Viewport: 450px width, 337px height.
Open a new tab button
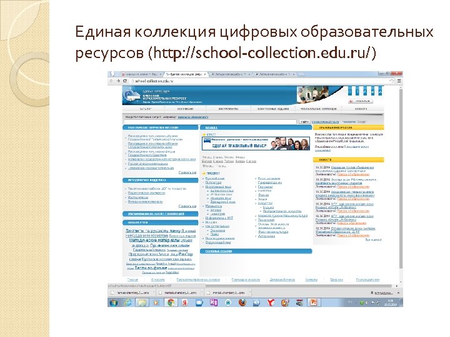pyautogui.click(x=301, y=74)
